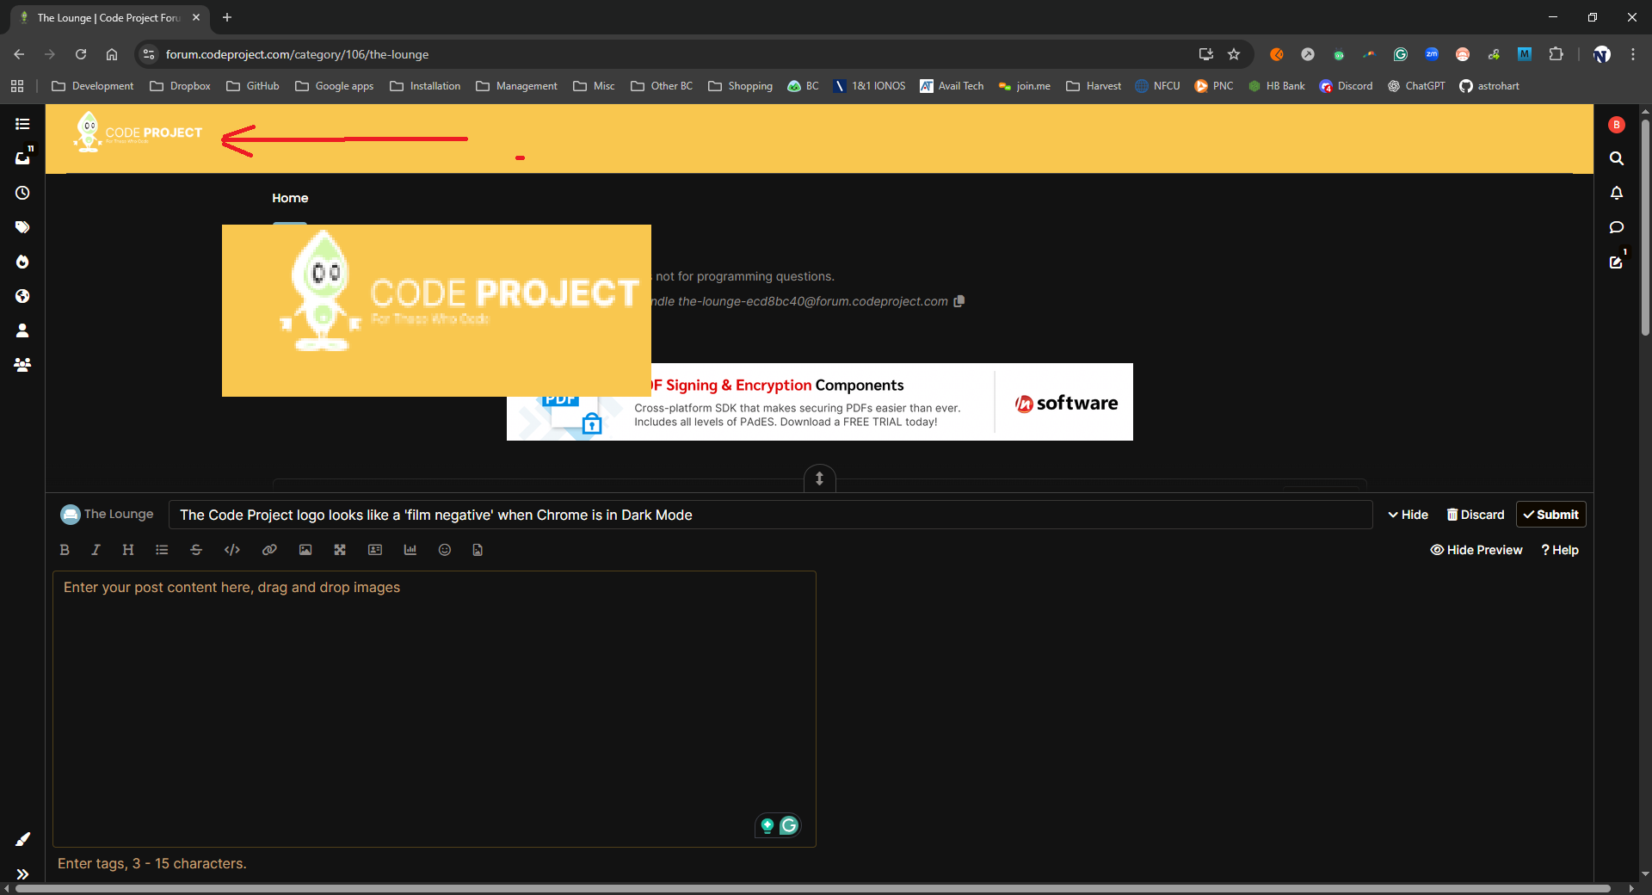1652x895 pixels.
Task: Click Home breadcrumb link
Action: coord(290,198)
